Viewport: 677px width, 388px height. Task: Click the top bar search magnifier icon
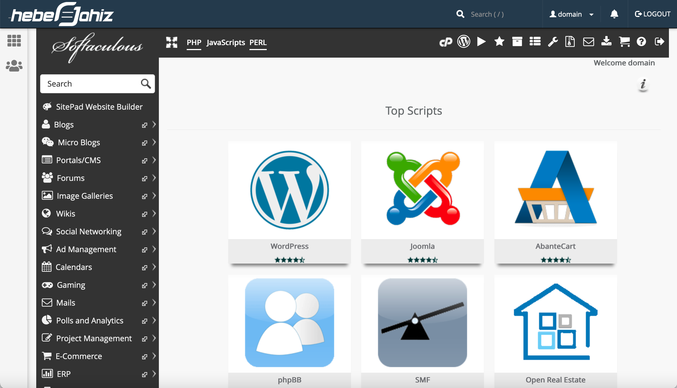point(460,14)
